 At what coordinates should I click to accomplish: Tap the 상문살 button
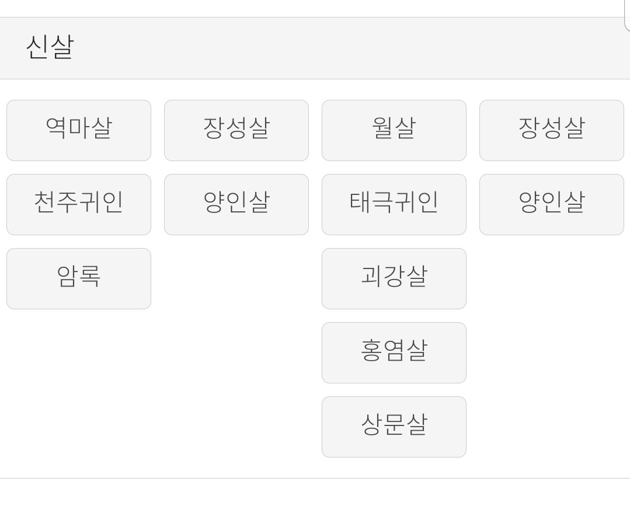point(394,427)
